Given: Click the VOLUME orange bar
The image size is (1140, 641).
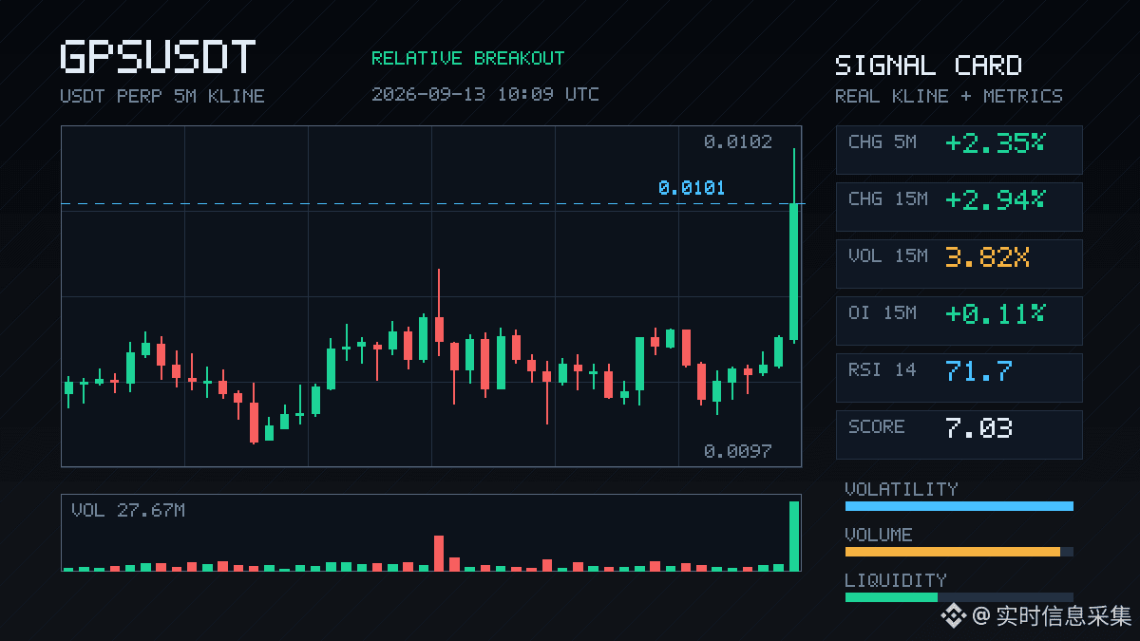Looking at the screenshot, I should coord(952,552).
